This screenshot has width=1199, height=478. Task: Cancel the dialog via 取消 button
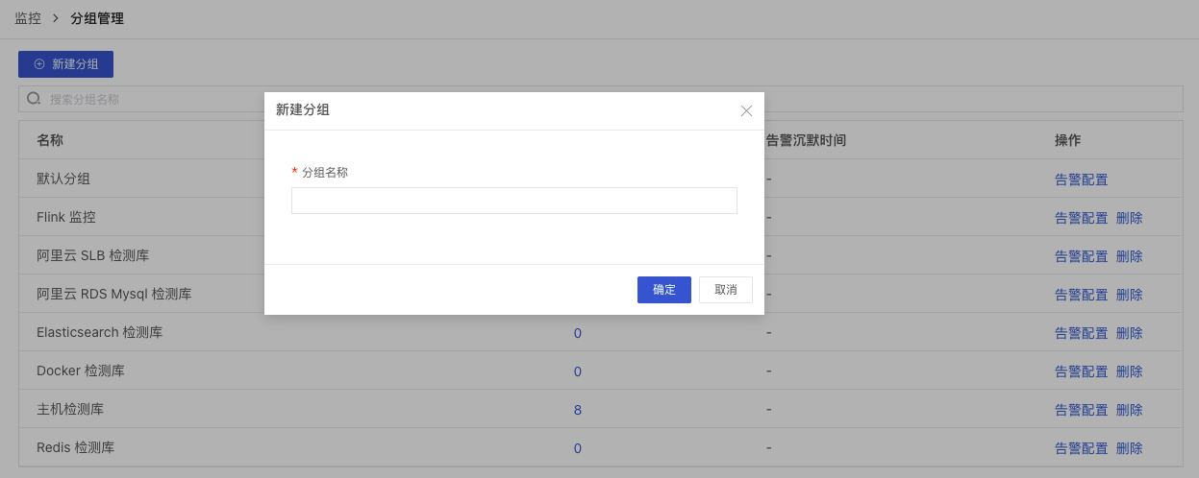725,290
